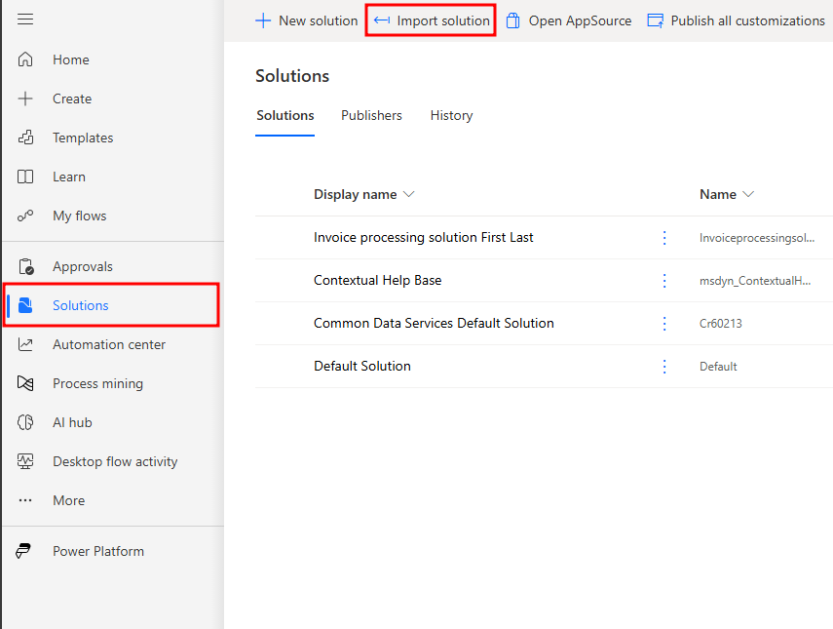Open the Name column dropdown
The width and height of the screenshot is (833, 629).
coord(747,194)
